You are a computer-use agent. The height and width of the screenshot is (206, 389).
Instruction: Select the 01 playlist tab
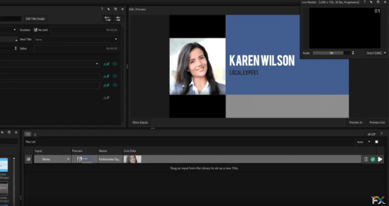coord(28,134)
